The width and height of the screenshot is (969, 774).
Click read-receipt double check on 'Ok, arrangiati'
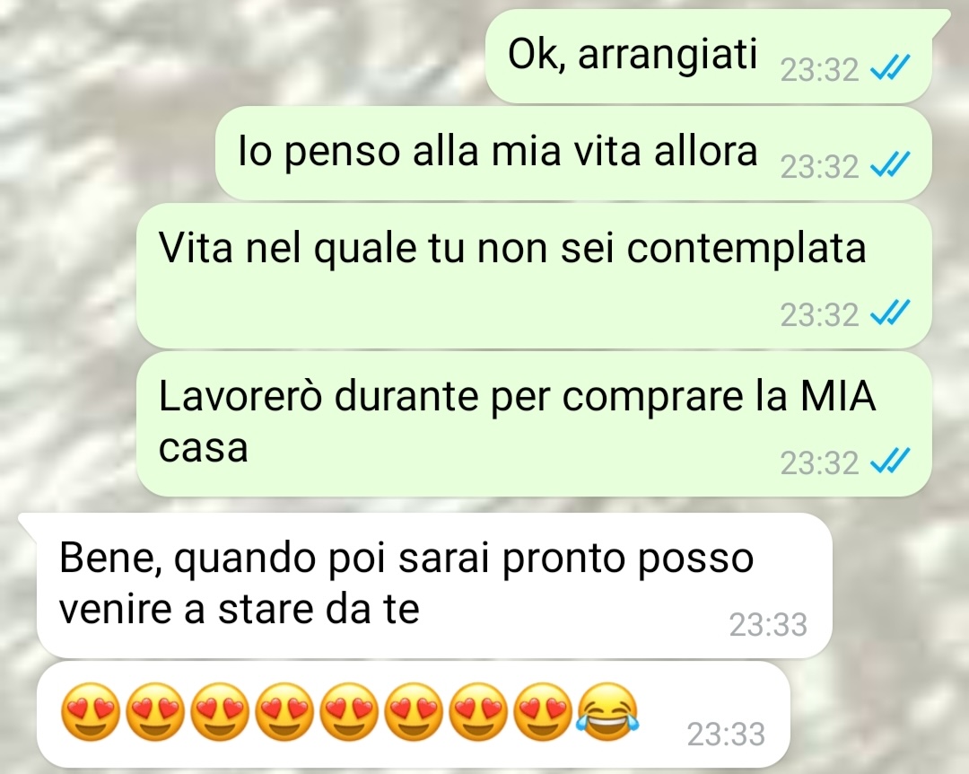(890, 68)
